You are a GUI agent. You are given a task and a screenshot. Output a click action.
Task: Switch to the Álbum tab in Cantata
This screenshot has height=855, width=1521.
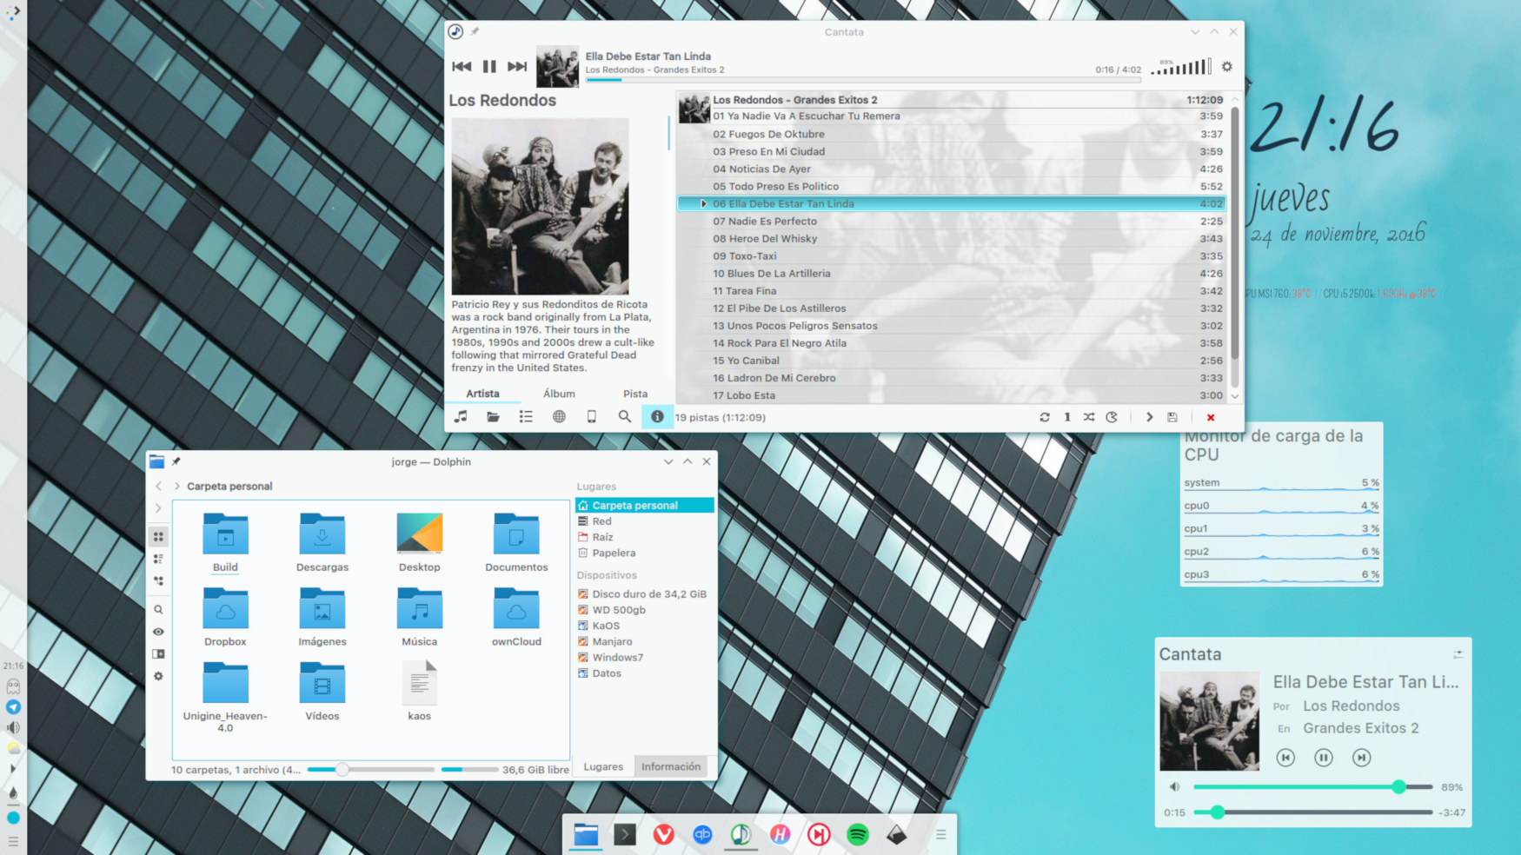pyautogui.click(x=559, y=394)
